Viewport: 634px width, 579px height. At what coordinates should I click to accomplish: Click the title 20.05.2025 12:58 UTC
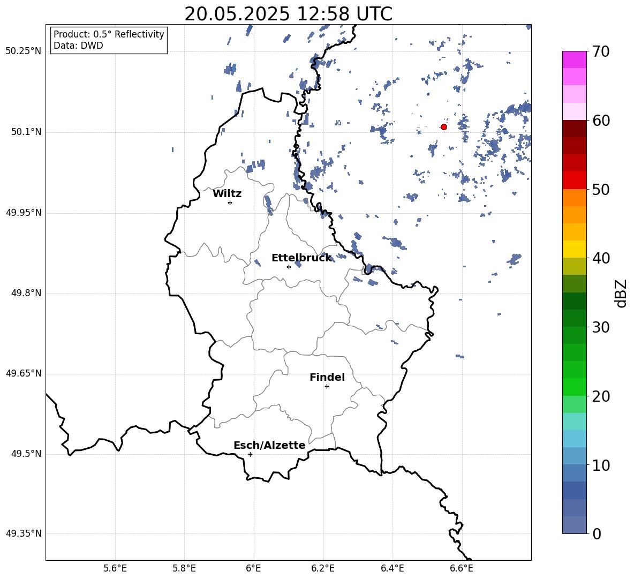tap(288, 14)
